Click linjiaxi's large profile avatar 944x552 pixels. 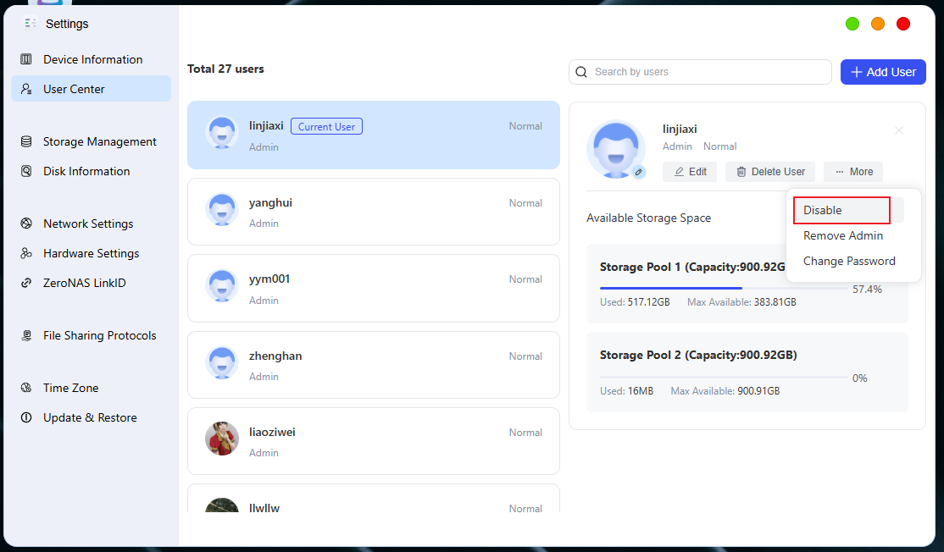[615, 149]
